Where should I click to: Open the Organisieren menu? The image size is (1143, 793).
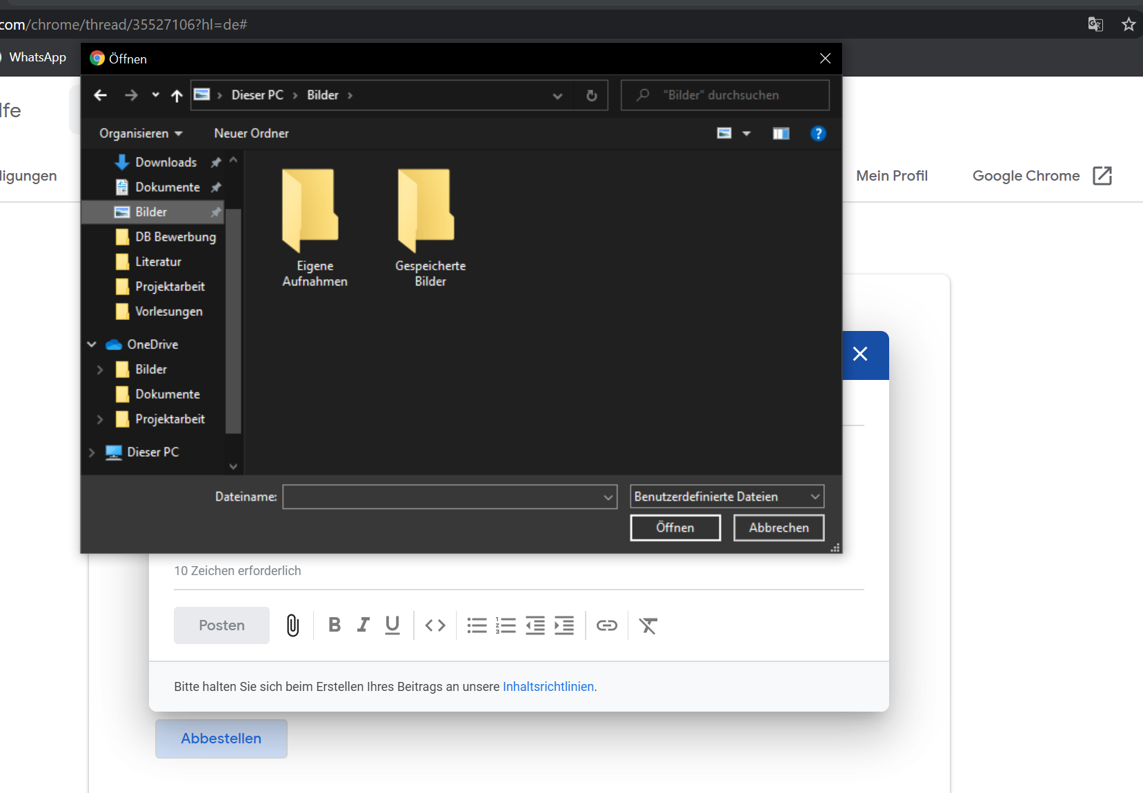click(x=141, y=133)
